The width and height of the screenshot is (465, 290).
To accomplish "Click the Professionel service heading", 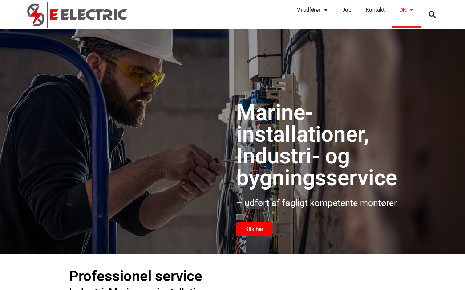I will click(136, 276).
